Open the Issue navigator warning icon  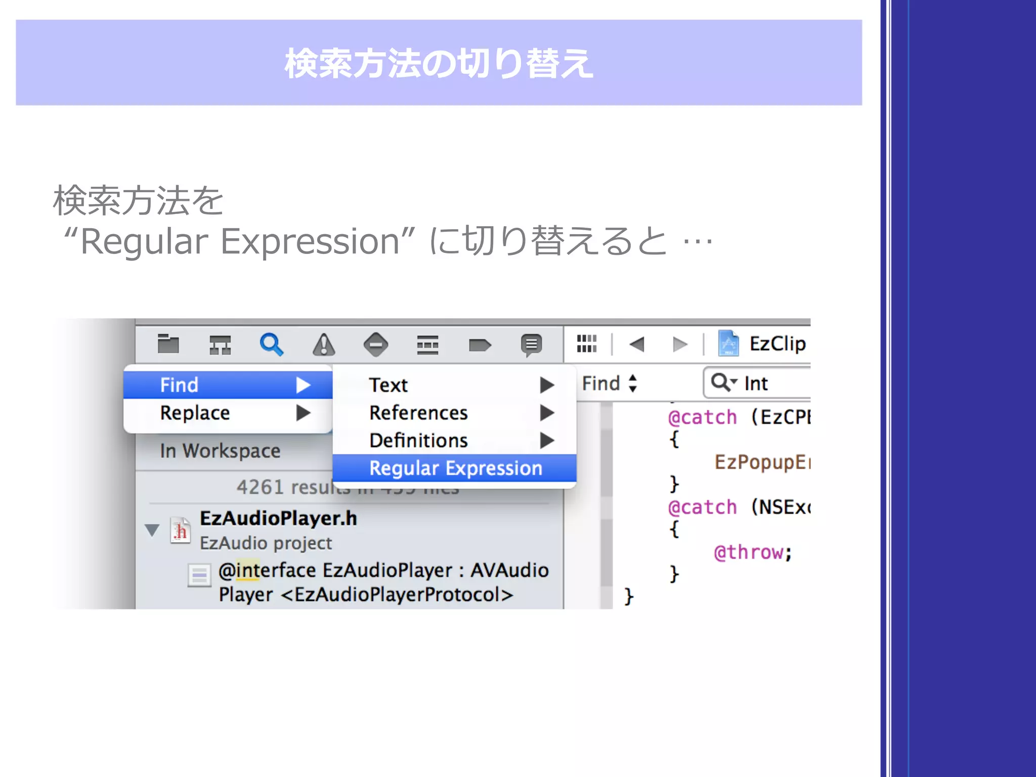(x=324, y=344)
